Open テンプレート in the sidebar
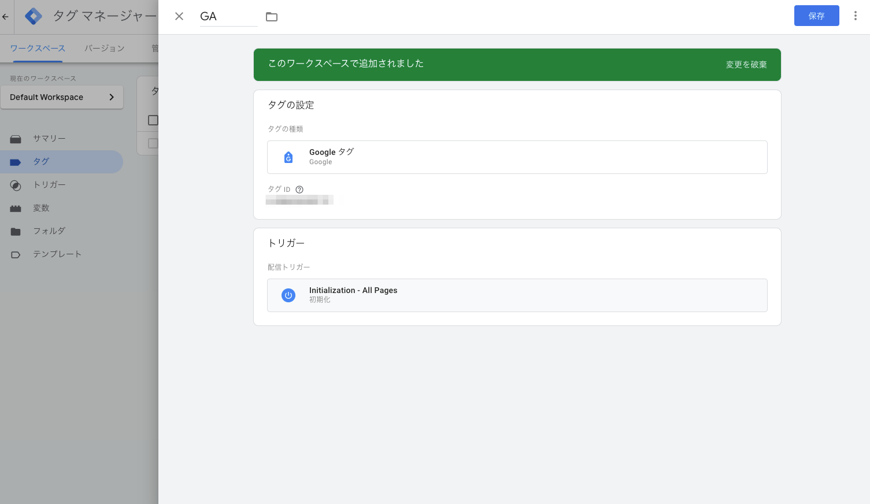Image resolution: width=870 pixels, height=504 pixels. pos(57,254)
